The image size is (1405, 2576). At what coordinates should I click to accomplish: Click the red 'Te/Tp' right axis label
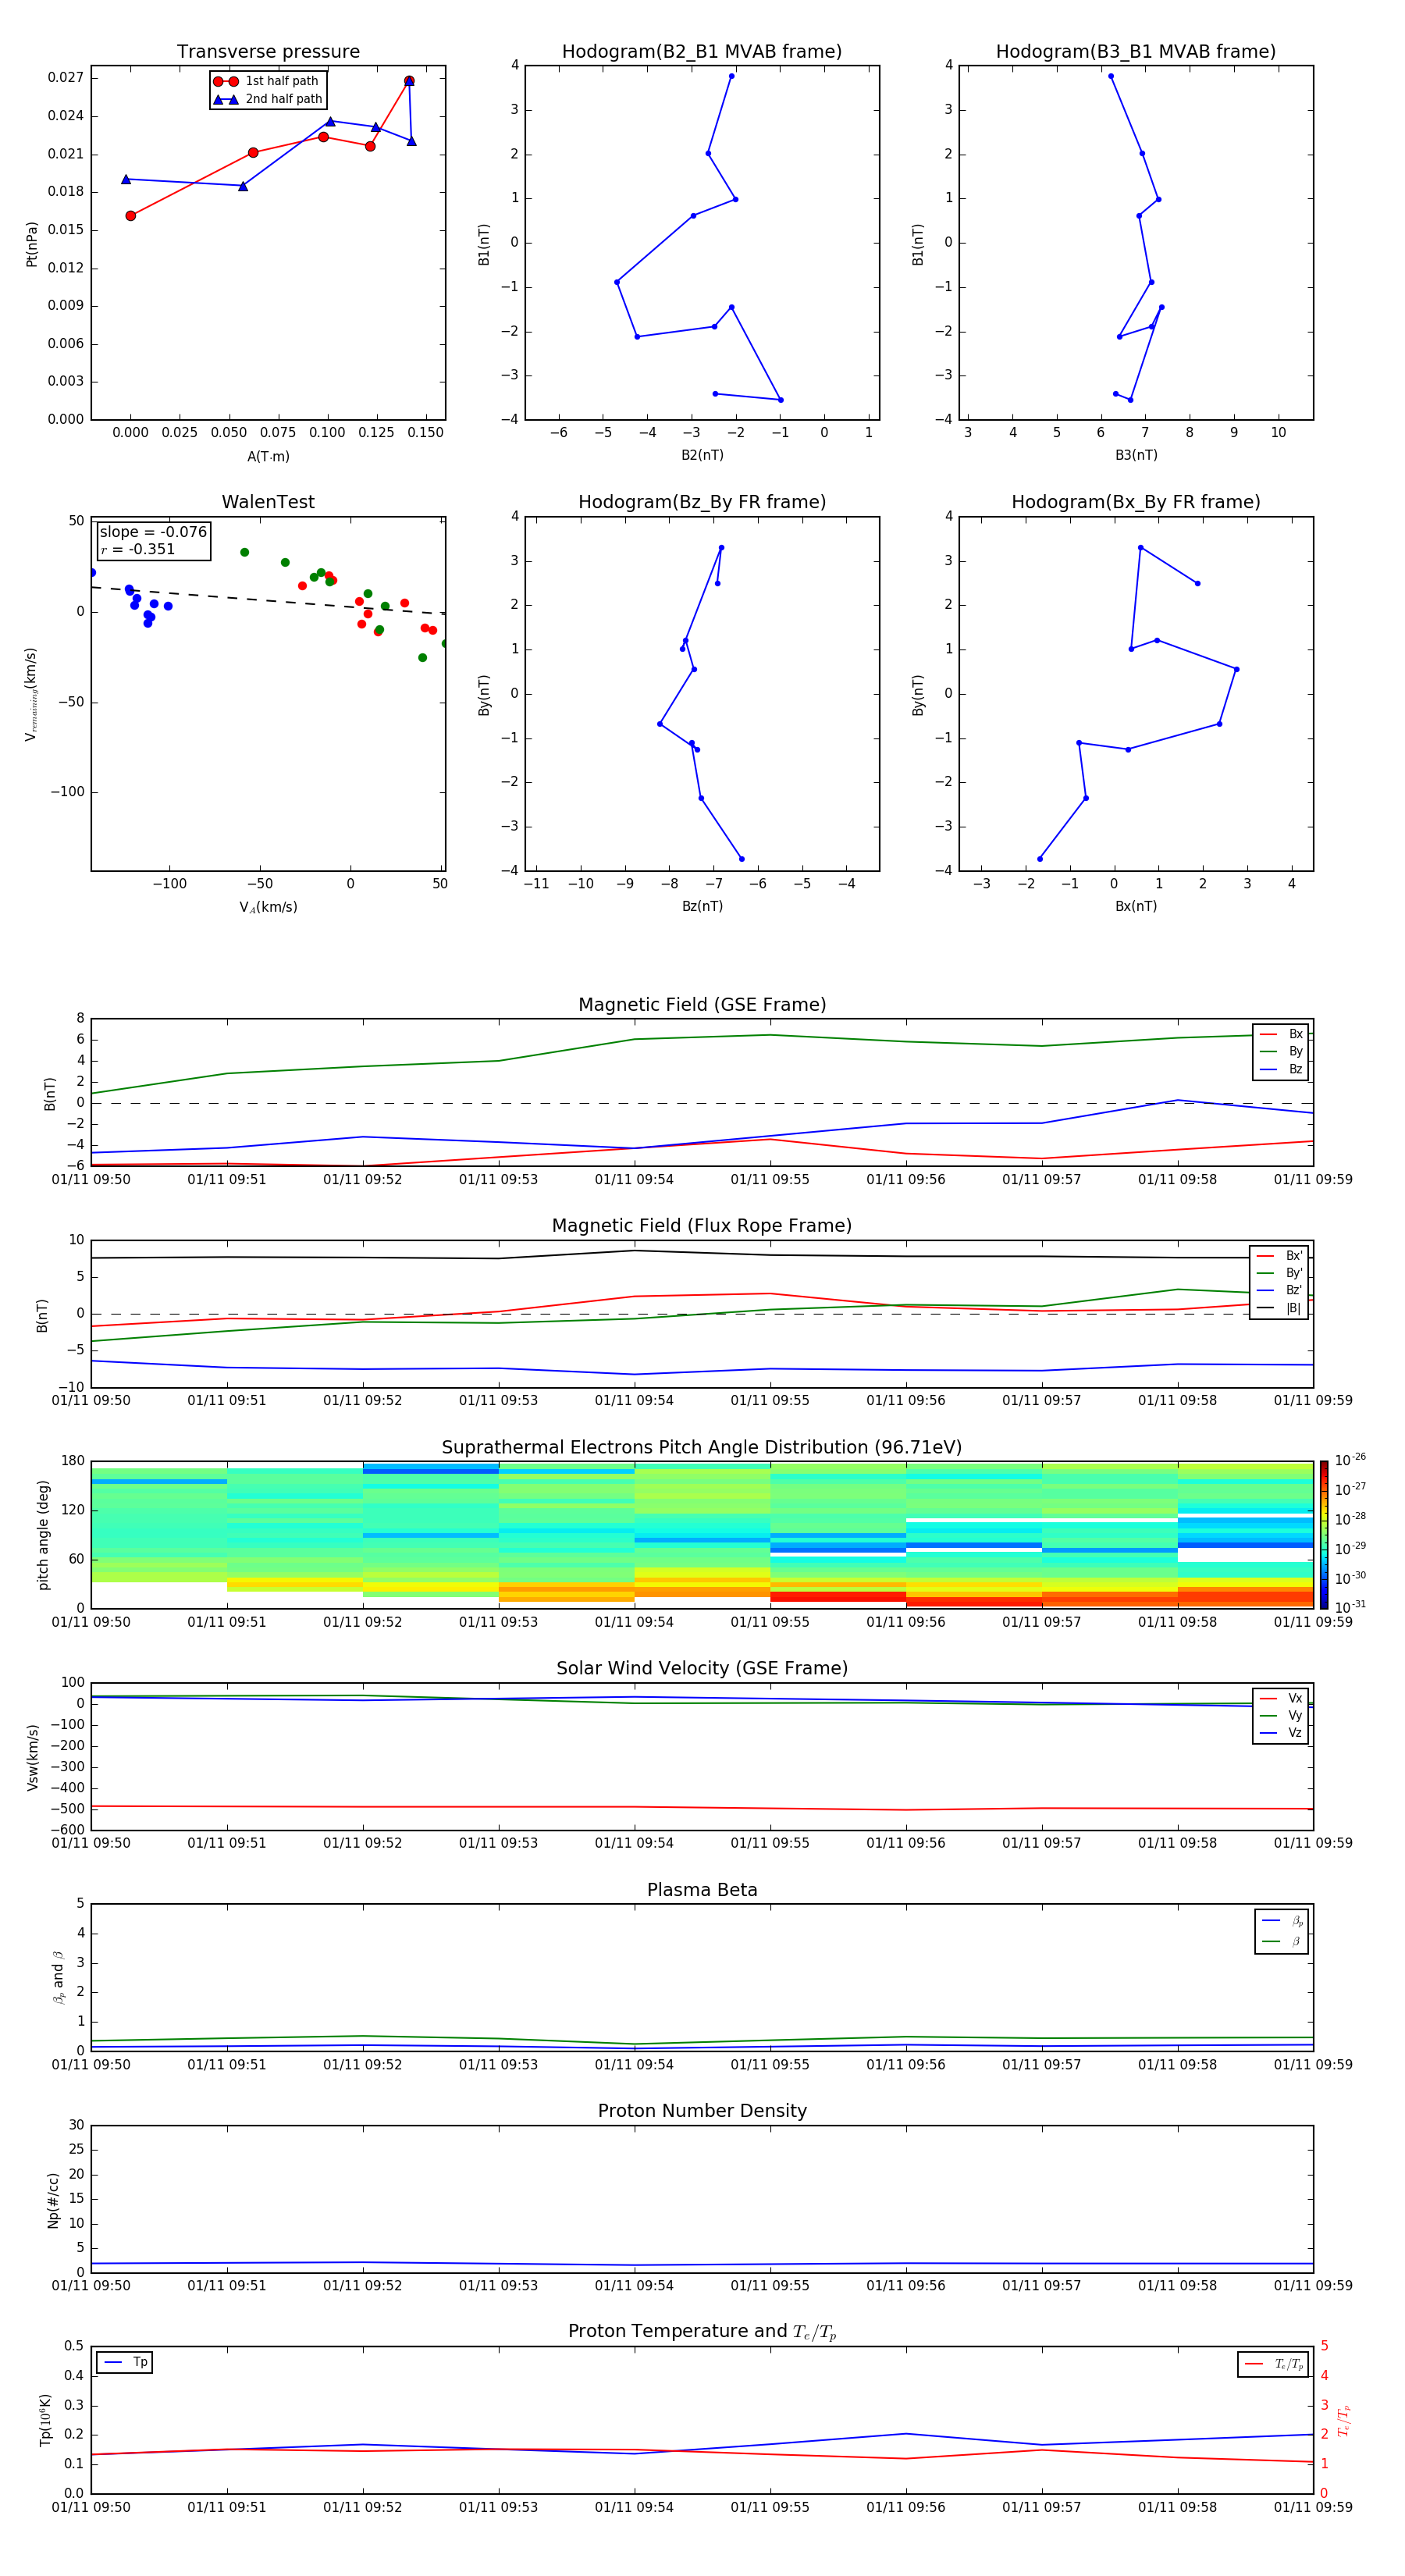click(x=1343, y=2421)
